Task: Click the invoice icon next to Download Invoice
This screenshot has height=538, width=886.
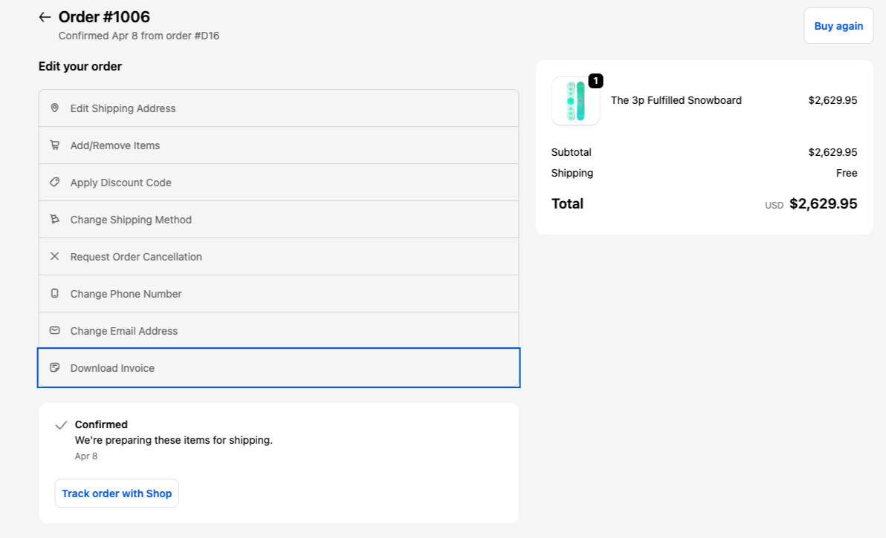Action: click(x=54, y=368)
